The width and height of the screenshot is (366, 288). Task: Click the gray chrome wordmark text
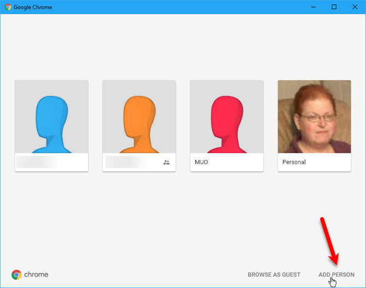click(36, 275)
